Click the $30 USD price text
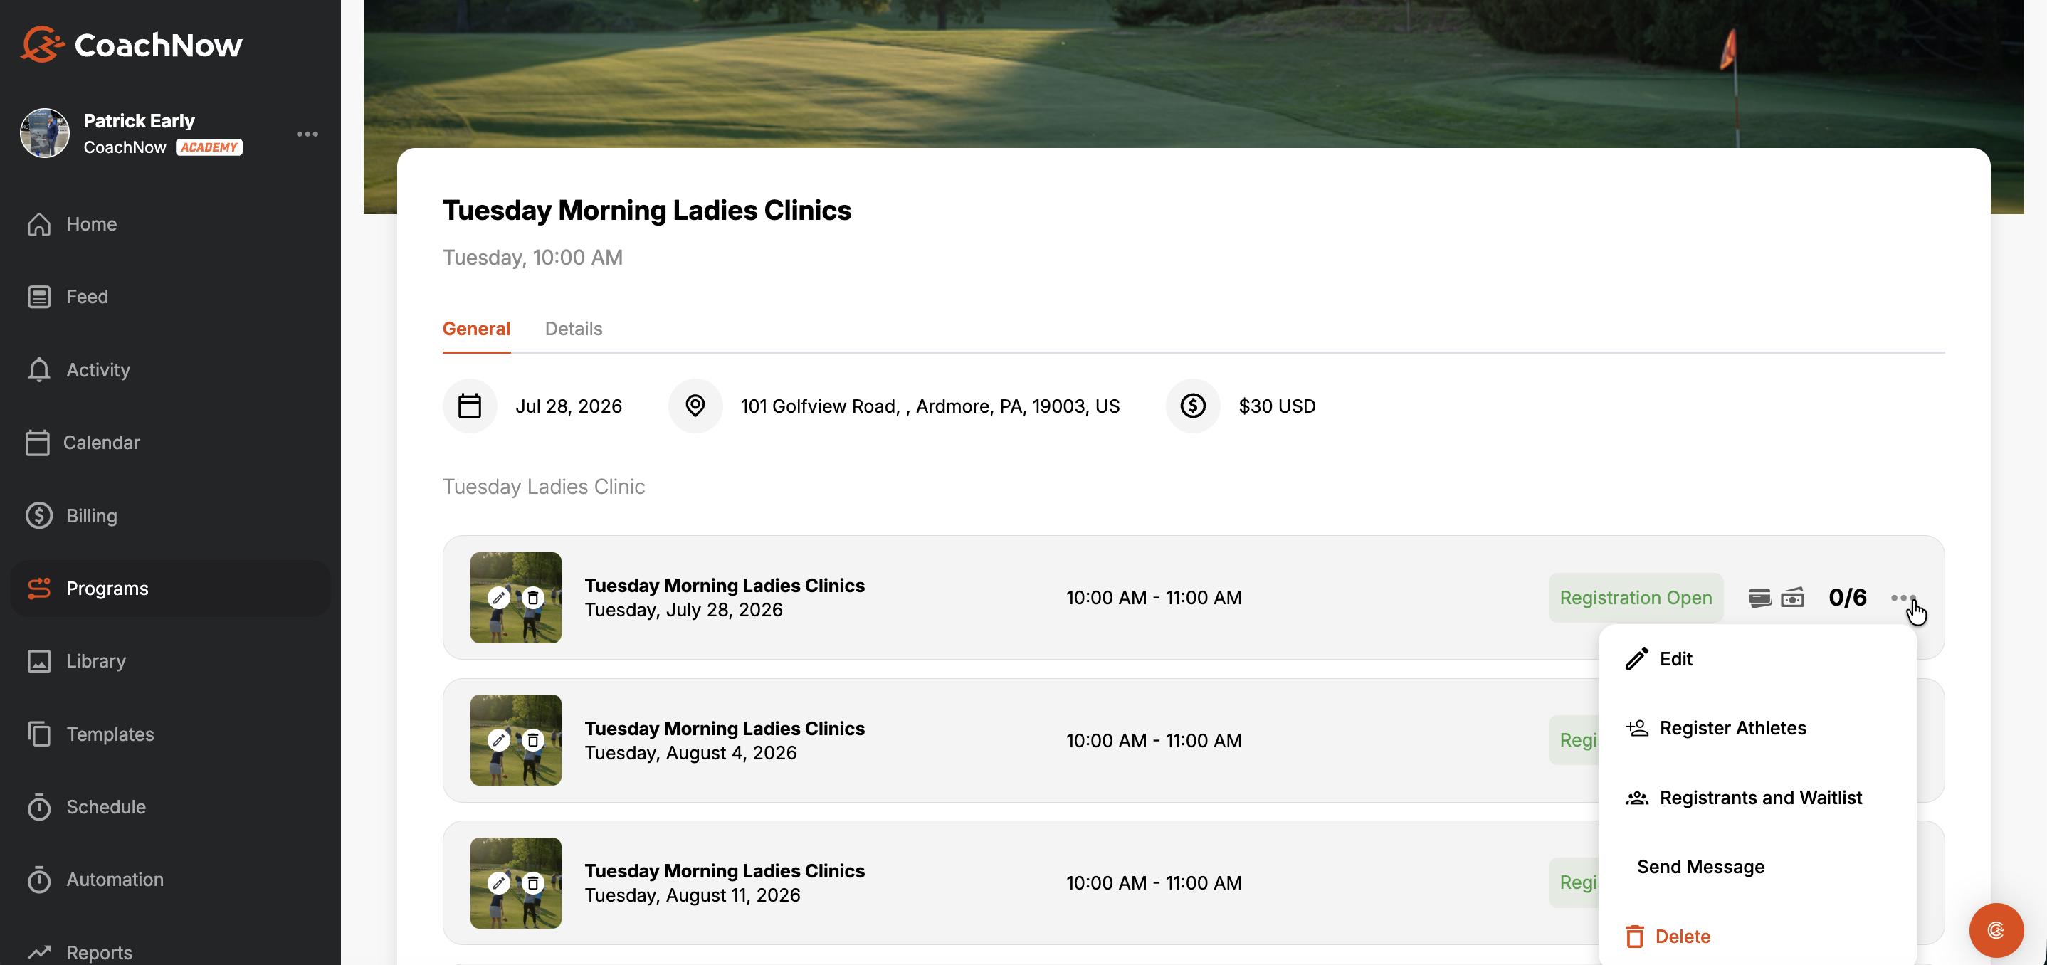The height and width of the screenshot is (965, 2047). coord(1277,406)
